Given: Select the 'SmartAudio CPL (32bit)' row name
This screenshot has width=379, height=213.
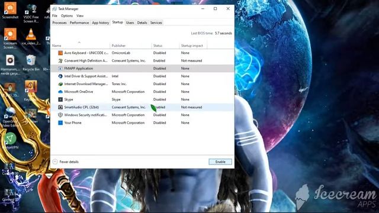Looking at the screenshot, I should pyautogui.click(x=82, y=107).
